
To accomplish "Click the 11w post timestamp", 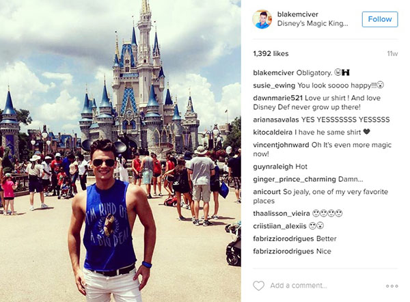I will click(x=392, y=54).
